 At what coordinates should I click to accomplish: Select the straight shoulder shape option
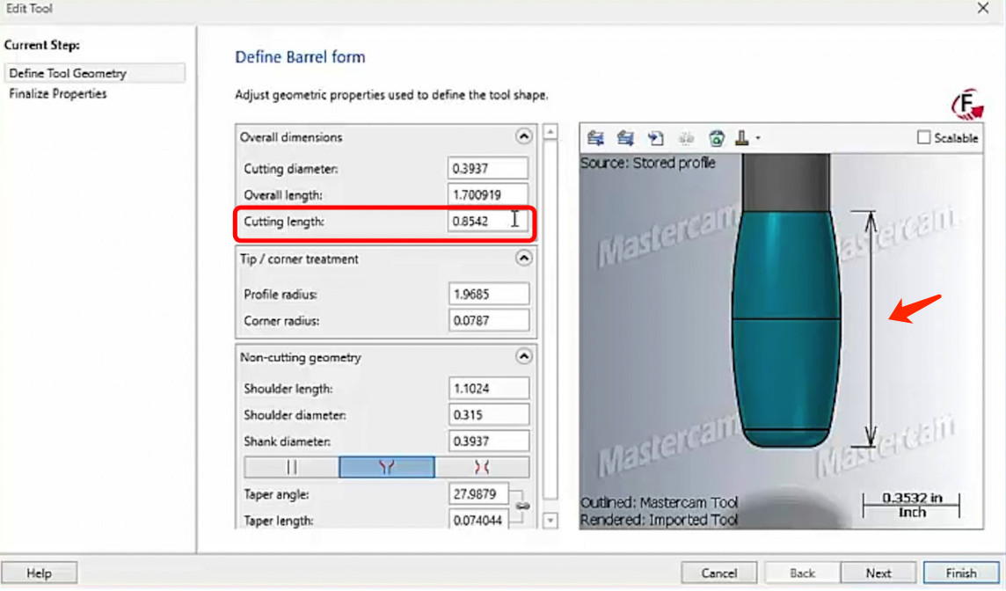point(291,467)
